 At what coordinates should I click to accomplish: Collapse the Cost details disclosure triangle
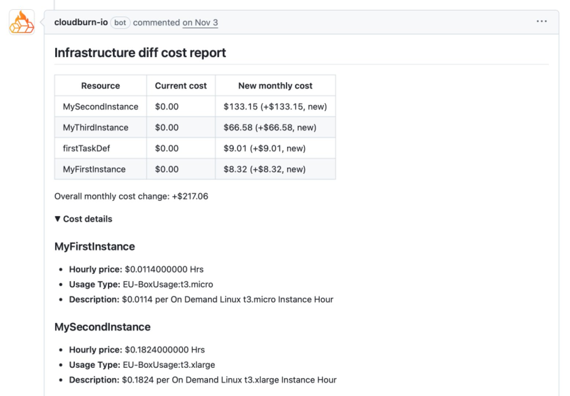pos(58,219)
